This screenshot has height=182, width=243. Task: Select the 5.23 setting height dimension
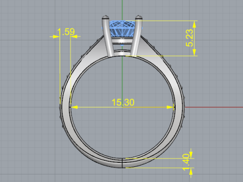click(189, 38)
